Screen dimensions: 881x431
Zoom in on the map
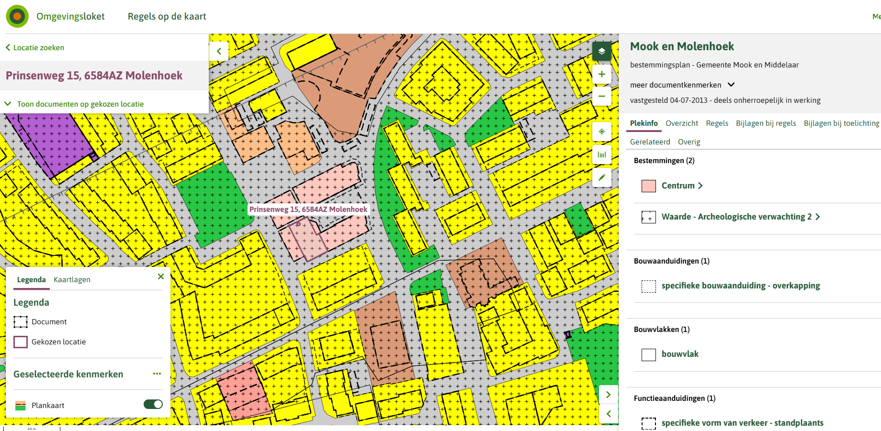(602, 74)
